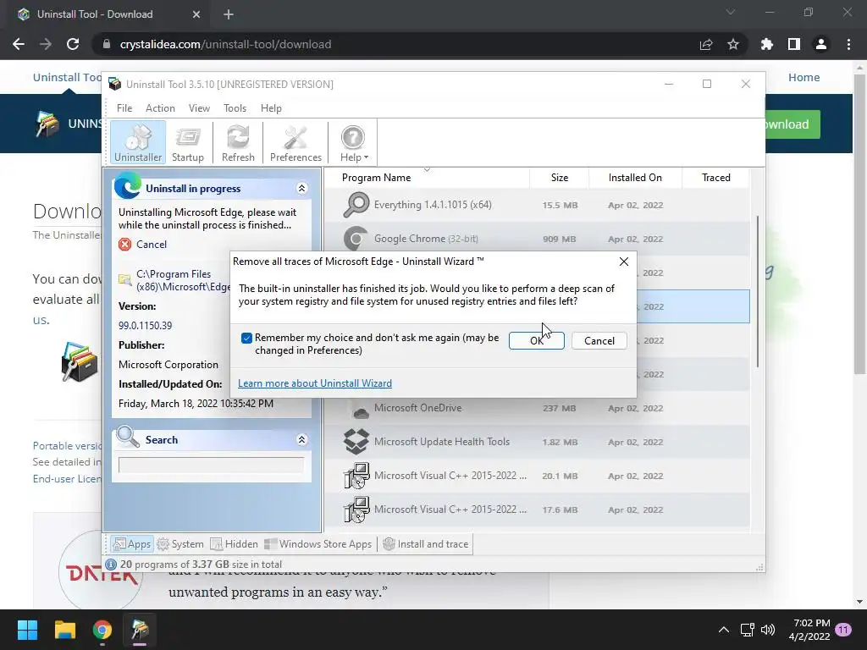Viewport: 867px width, 650px height.
Task: Open the Install and trace tab
Action: tap(426, 544)
